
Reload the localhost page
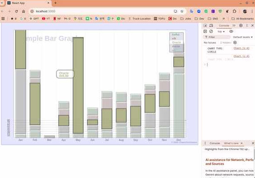17,11
